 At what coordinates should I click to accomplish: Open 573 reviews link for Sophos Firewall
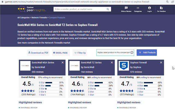(x=136, y=72)
